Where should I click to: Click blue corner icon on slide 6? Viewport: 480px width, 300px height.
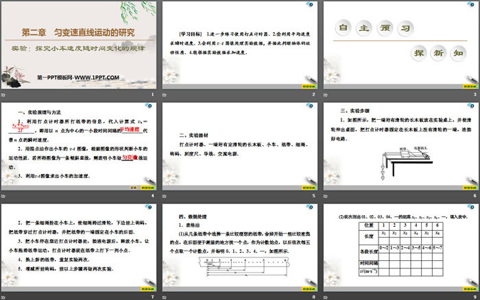pyautogui.click(x=471, y=105)
